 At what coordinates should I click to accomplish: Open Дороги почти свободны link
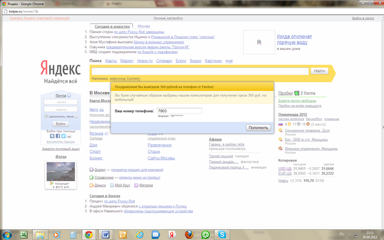click(297, 100)
